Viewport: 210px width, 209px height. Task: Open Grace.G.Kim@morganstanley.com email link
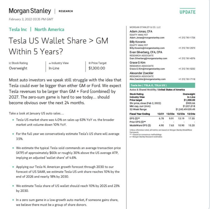tap(147, 69)
